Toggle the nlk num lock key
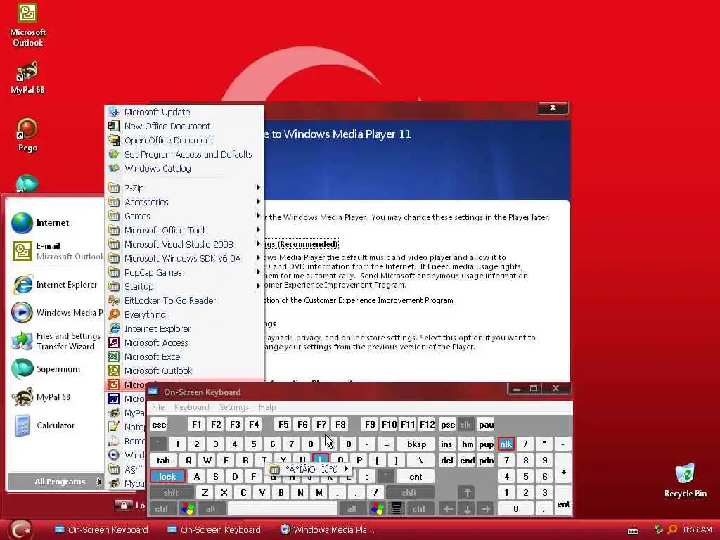 point(506,444)
